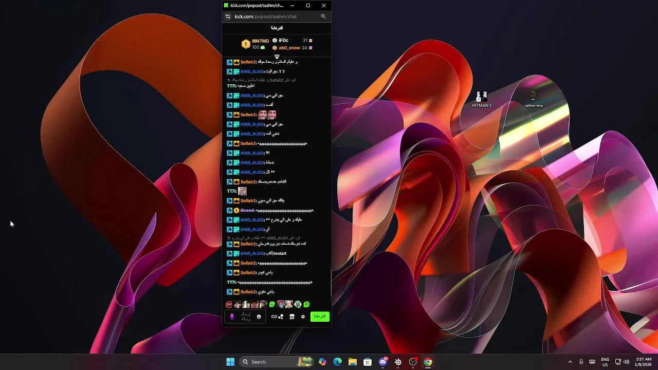Viewport: 658px width, 370px height.
Task: Click the purple microphone icon in message box
Action: pyautogui.click(x=232, y=317)
